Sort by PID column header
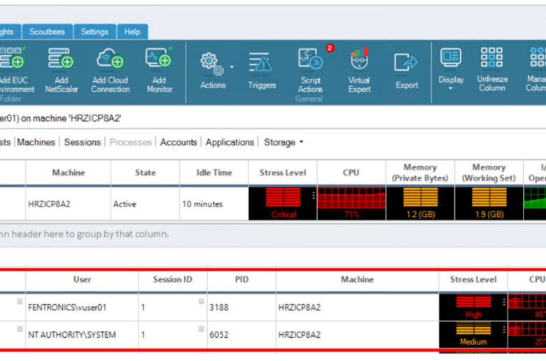The width and height of the screenshot is (546, 361). tap(241, 280)
